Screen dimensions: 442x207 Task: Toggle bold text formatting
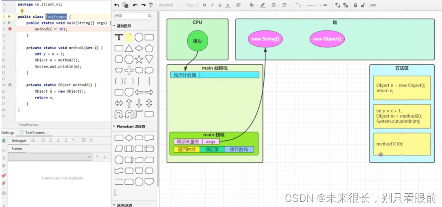tap(204, 5)
